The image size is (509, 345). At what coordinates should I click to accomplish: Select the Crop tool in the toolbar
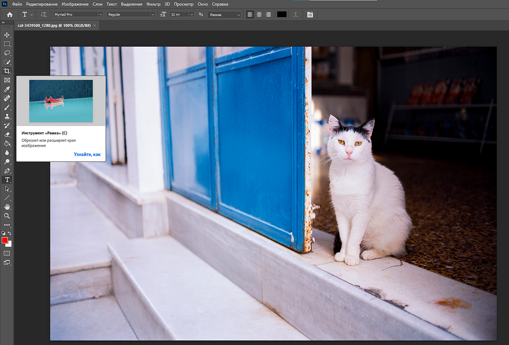(7, 71)
